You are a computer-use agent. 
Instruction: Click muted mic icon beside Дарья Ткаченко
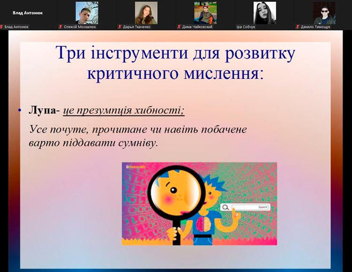coord(120,27)
